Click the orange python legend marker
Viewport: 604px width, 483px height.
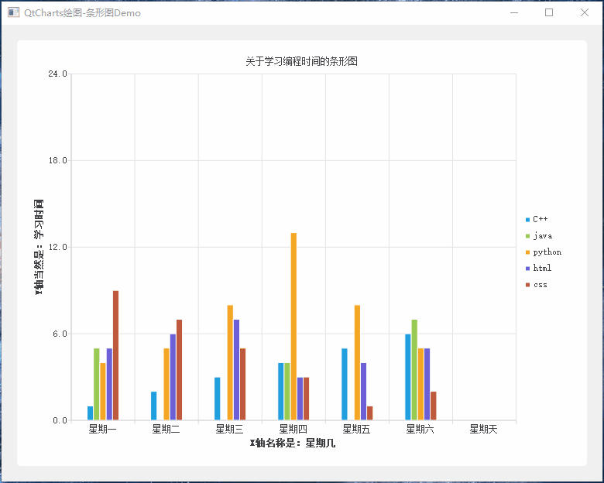click(x=528, y=252)
